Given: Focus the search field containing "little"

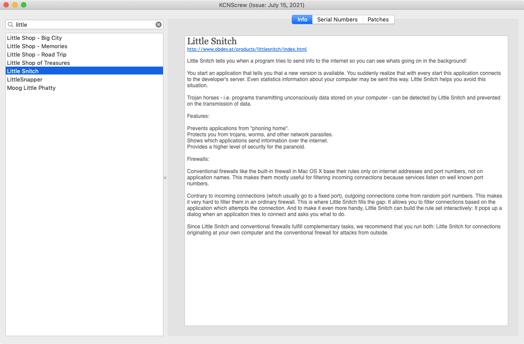Looking at the screenshot, I should click(83, 25).
